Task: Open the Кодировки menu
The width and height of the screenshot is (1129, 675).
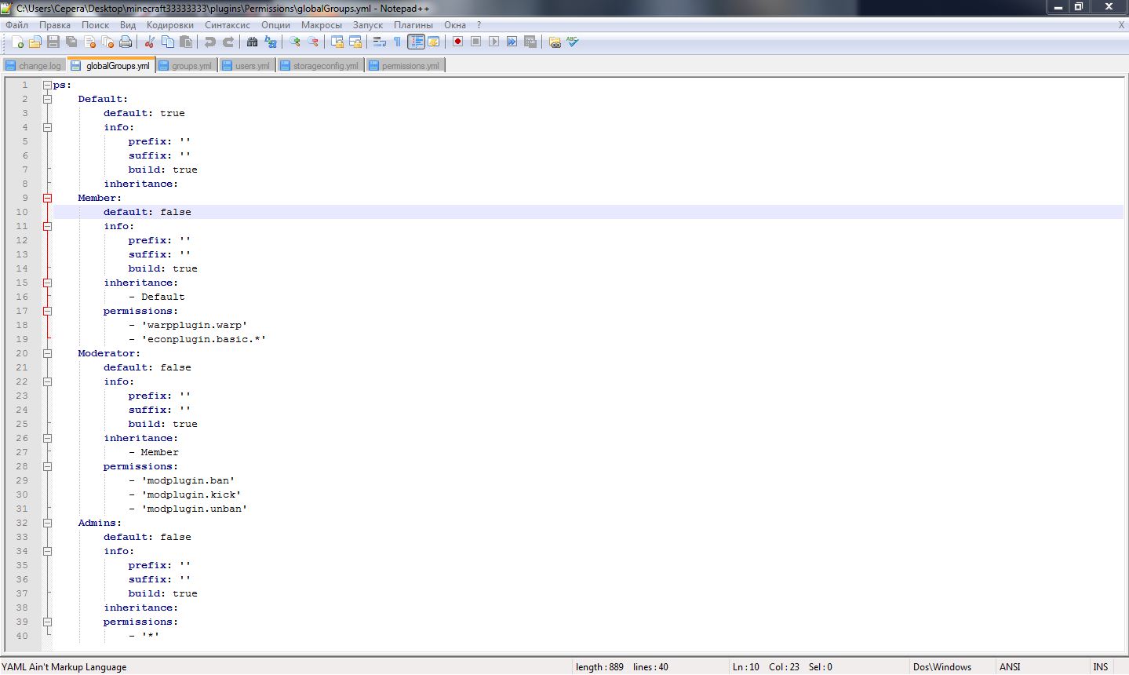Action: pos(169,25)
